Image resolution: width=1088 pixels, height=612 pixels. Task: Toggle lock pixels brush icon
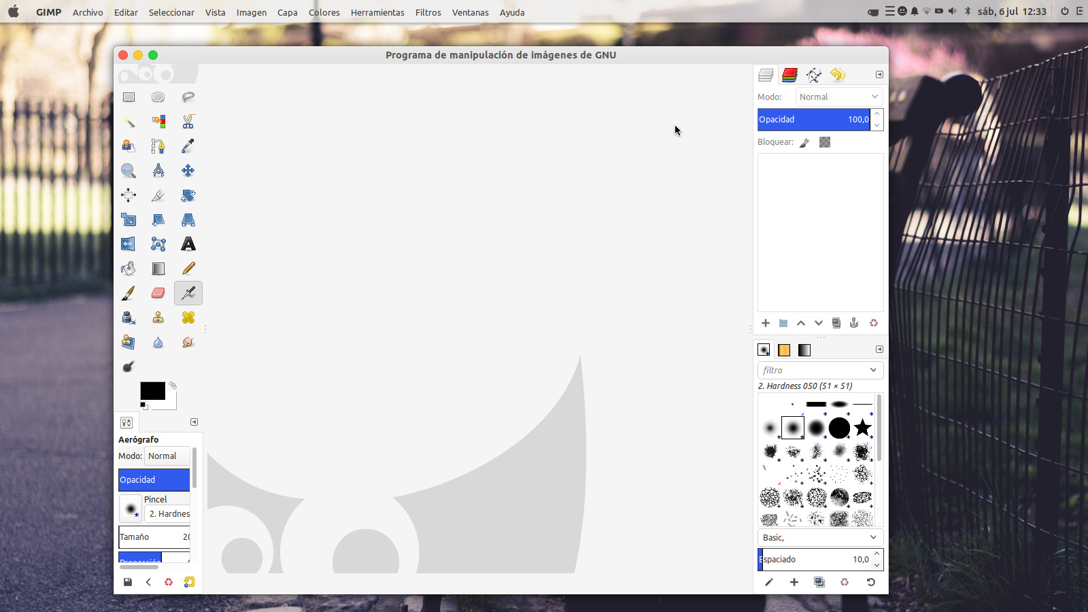tap(805, 142)
